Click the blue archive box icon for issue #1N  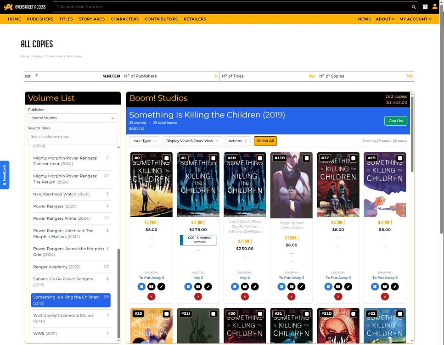[x=235, y=287]
